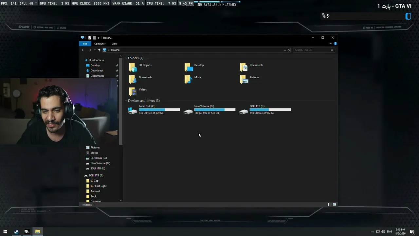Image resolution: width=419 pixels, height=236 pixels.
Task: Expand the ribbon with the chevron
Action: tap(331, 44)
